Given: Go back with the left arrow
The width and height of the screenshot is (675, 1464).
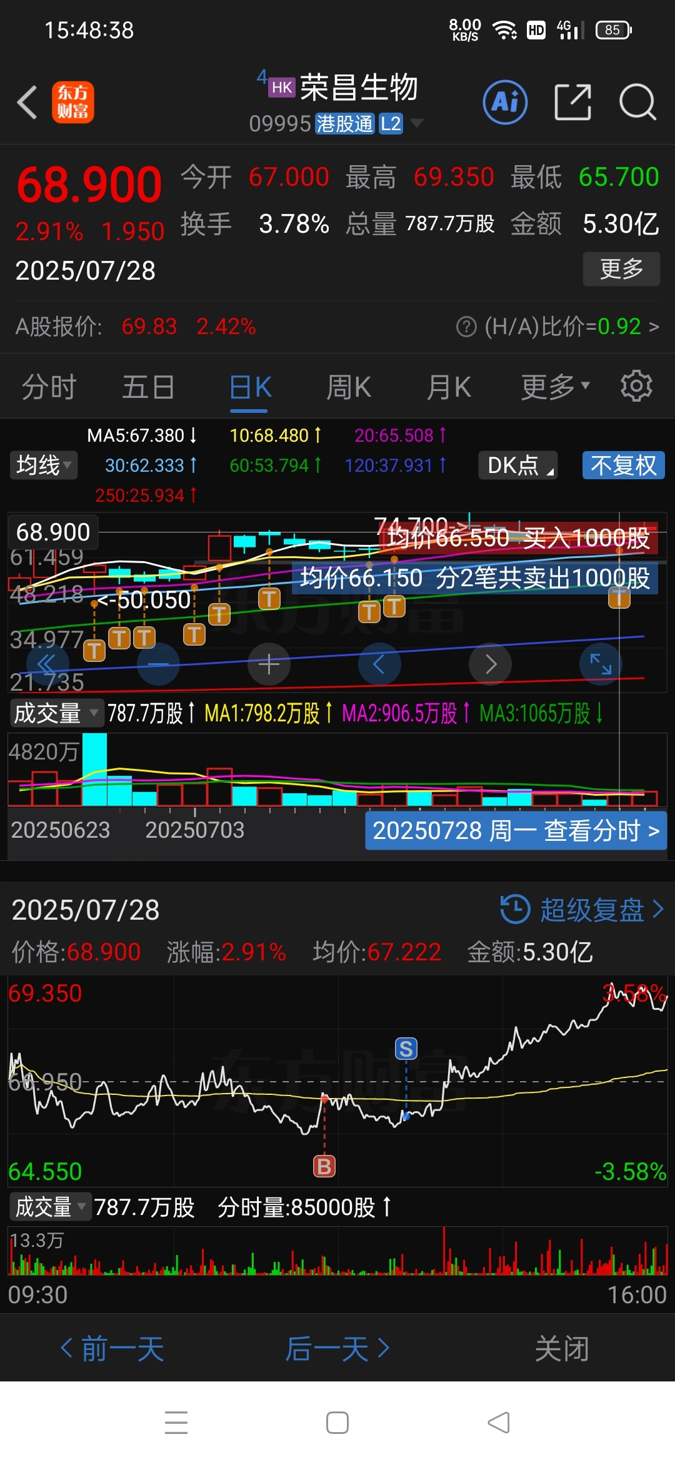Looking at the screenshot, I should click(x=27, y=102).
